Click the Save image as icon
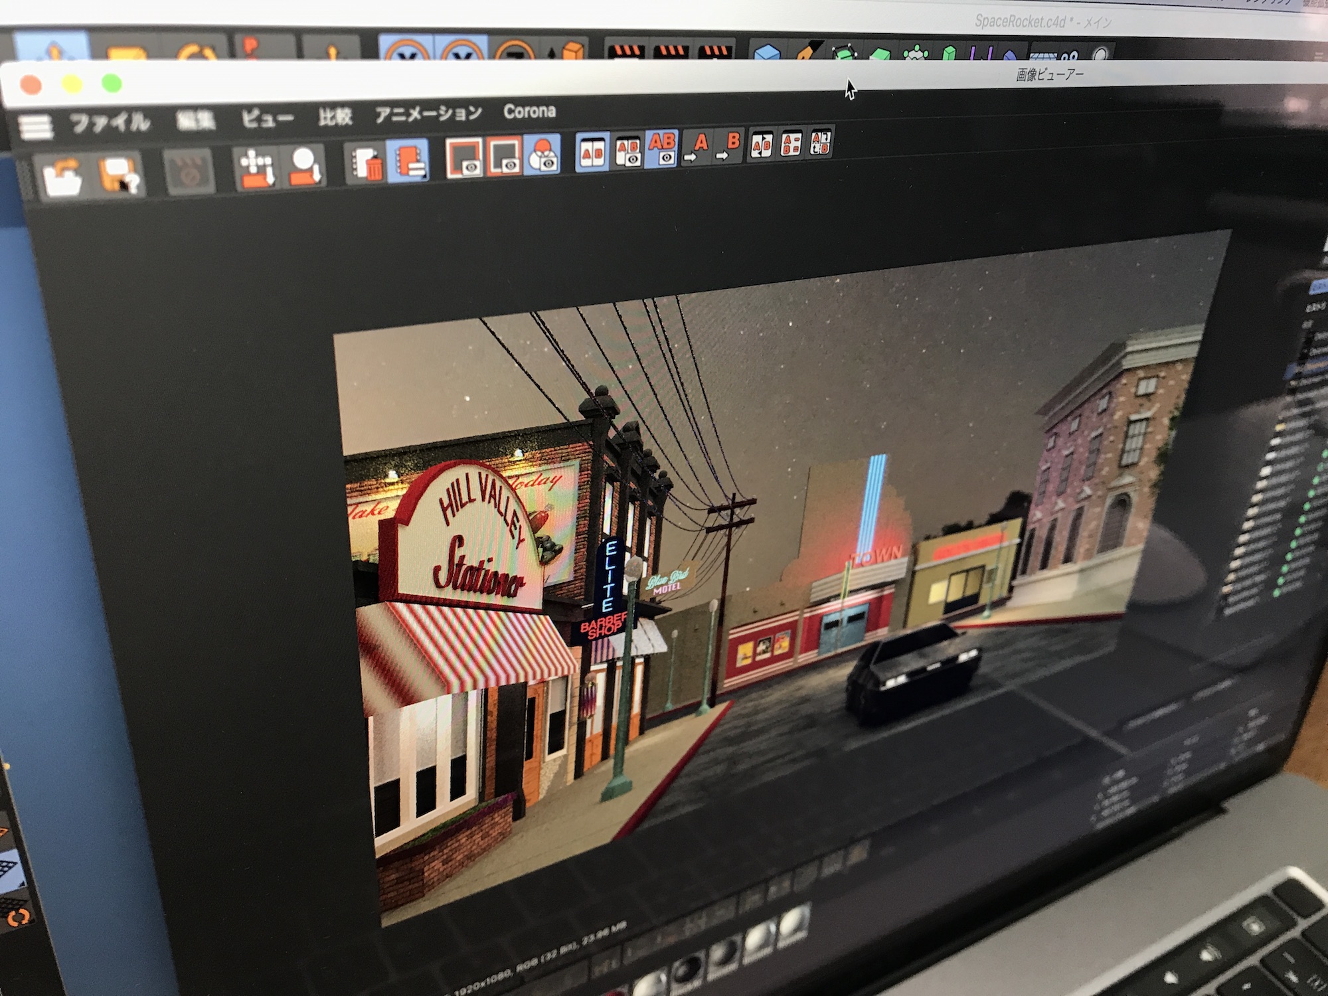 [x=120, y=174]
